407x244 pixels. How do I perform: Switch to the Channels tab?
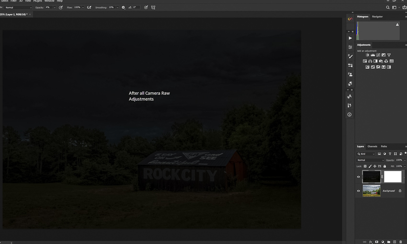[x=372, y=146]
